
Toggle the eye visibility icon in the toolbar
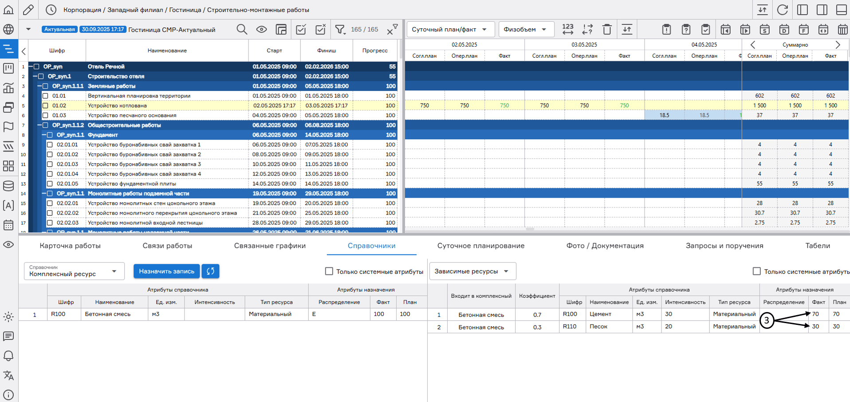(261, 29)
